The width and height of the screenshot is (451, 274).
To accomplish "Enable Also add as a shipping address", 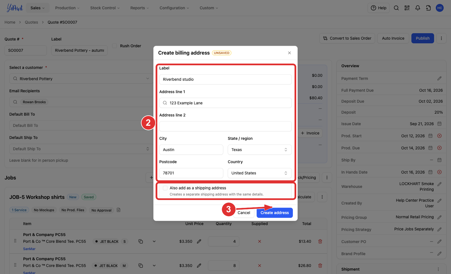I will coord(165,188).
